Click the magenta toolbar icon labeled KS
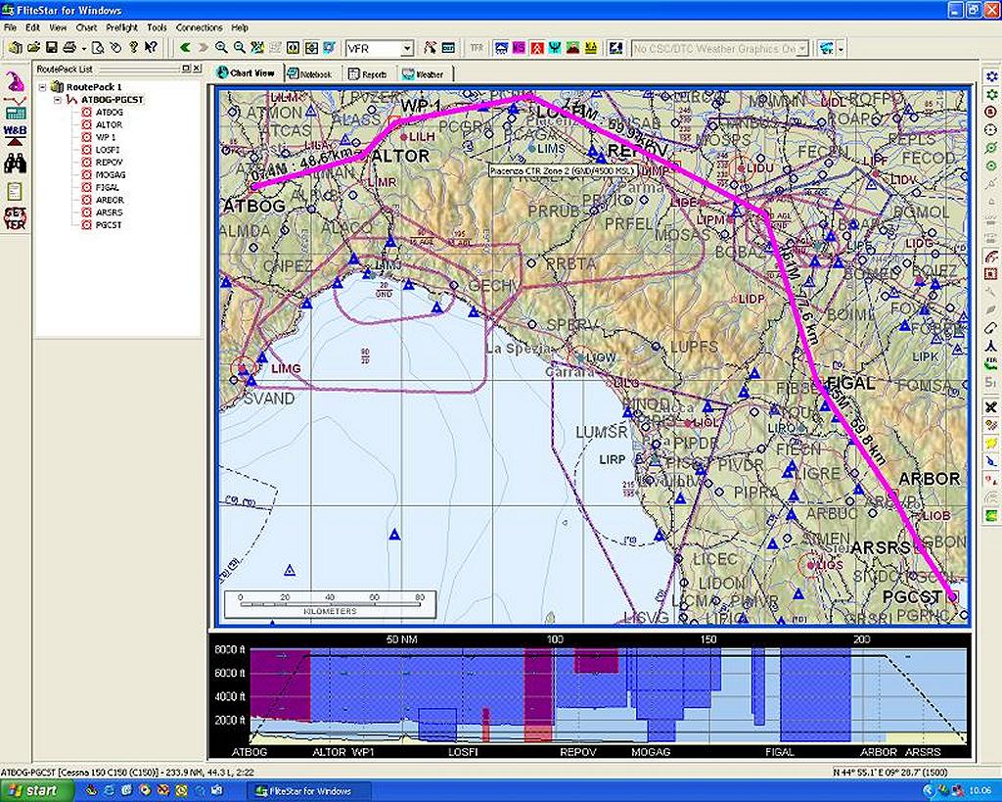Image resolution: width=1002 pixels, height=802 pixels. pos(520,48)
